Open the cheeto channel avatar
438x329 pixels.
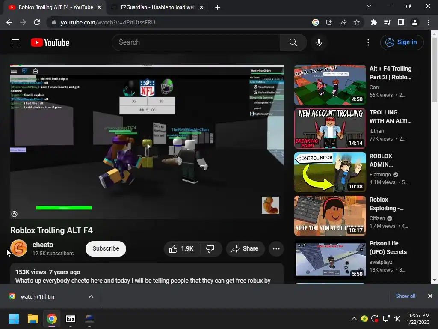(19, 248)
